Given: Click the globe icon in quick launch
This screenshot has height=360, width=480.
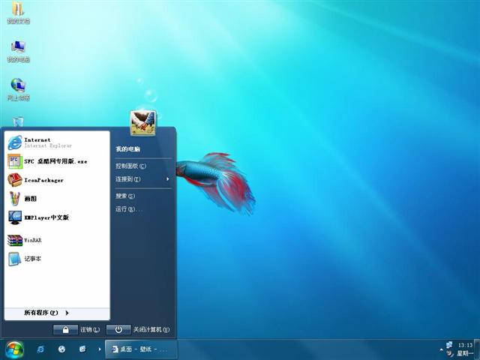Looking at the screenshot, I should tap(61, 349).
